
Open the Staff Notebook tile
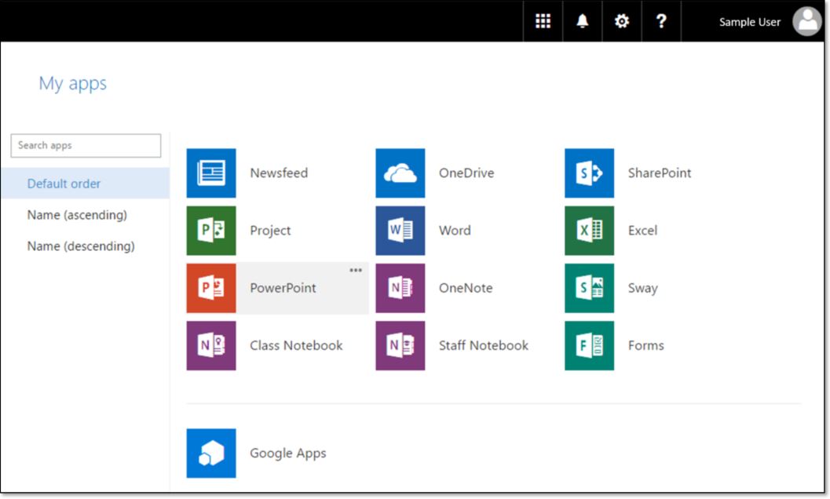coord(400,345)
